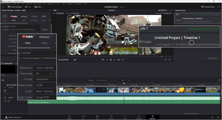222x120 pixels.
Task: Click the Browse button for location
Action: pos(45,30)
